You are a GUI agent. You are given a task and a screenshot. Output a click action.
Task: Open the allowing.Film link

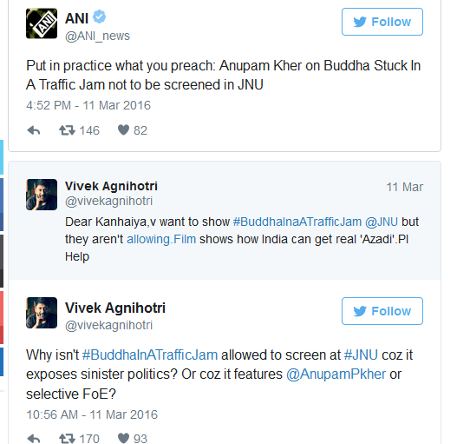[x=161, y=239]
